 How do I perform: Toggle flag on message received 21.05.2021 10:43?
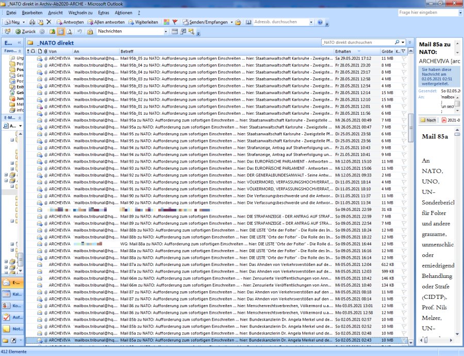tap(404, 148)
